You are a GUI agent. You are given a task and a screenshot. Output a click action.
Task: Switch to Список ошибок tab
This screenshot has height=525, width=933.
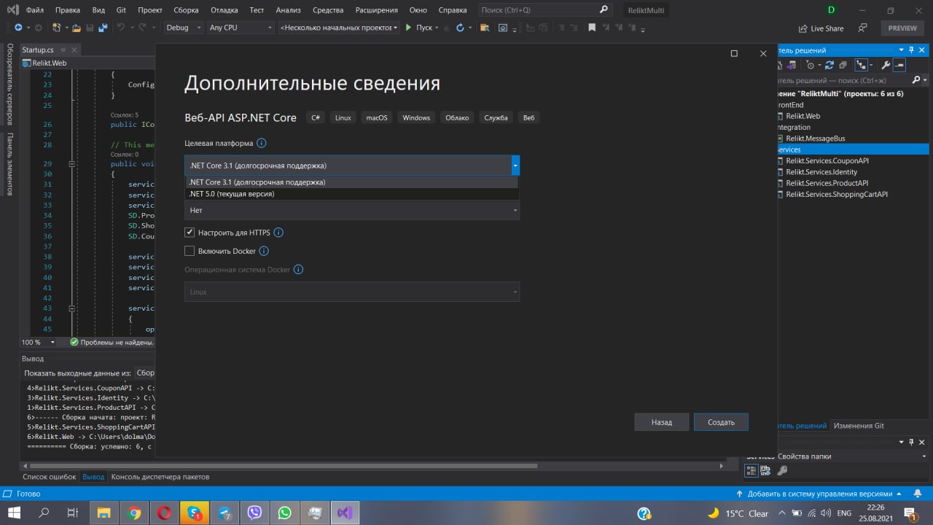(50, 477)
